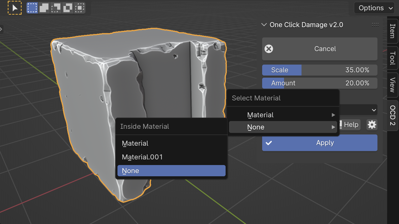Expand the None submenu in Select Material

click(x=283, y=127)
